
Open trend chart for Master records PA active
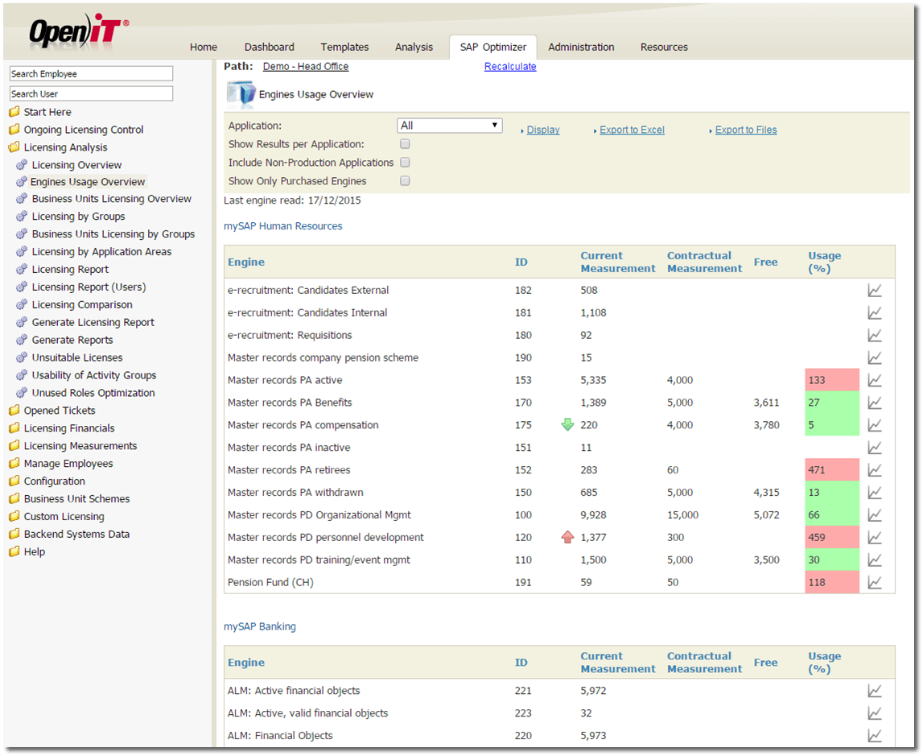pos(875,380)
